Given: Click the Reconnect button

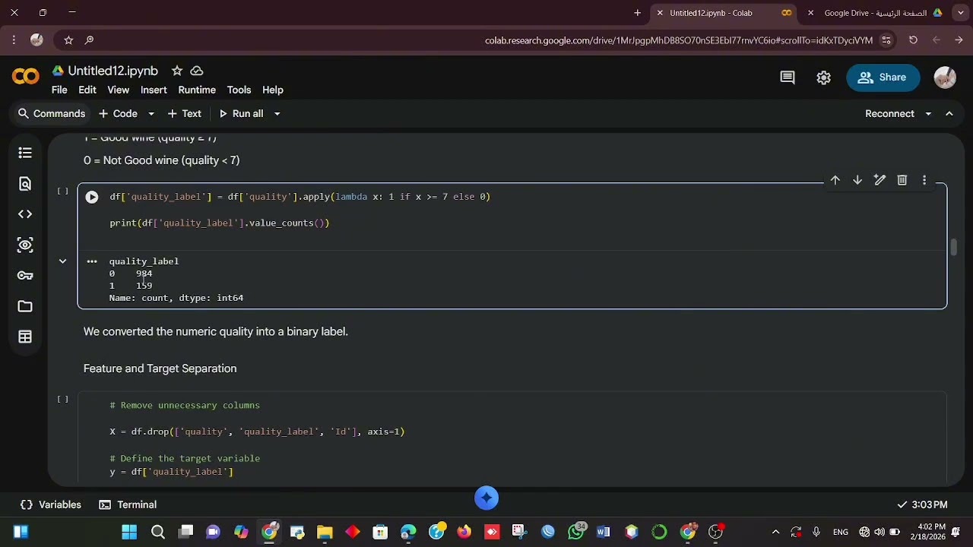Looking at the screenshot, I should [x=889, y=114].
